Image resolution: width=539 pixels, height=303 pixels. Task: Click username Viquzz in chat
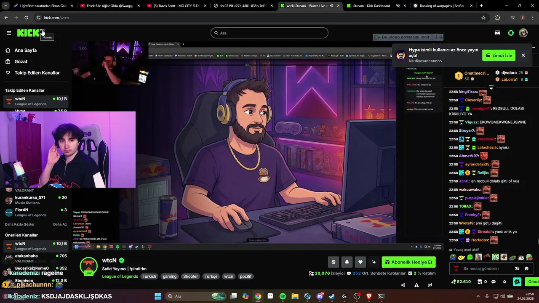471,122
